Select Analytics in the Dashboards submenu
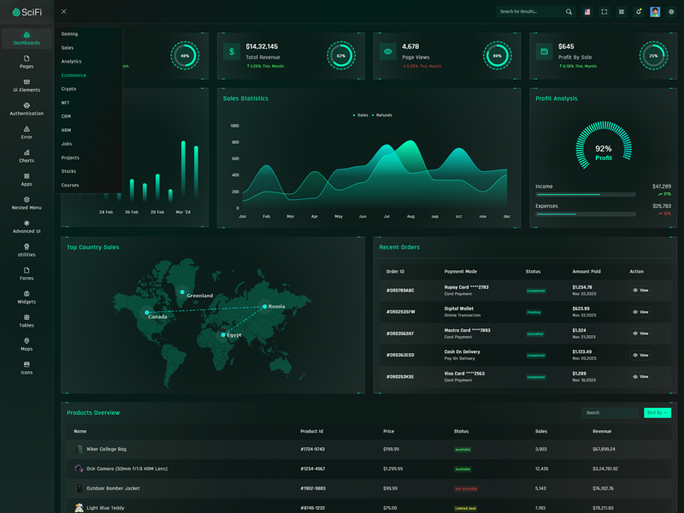The image size is (684, 513). (x=72, y=62)
